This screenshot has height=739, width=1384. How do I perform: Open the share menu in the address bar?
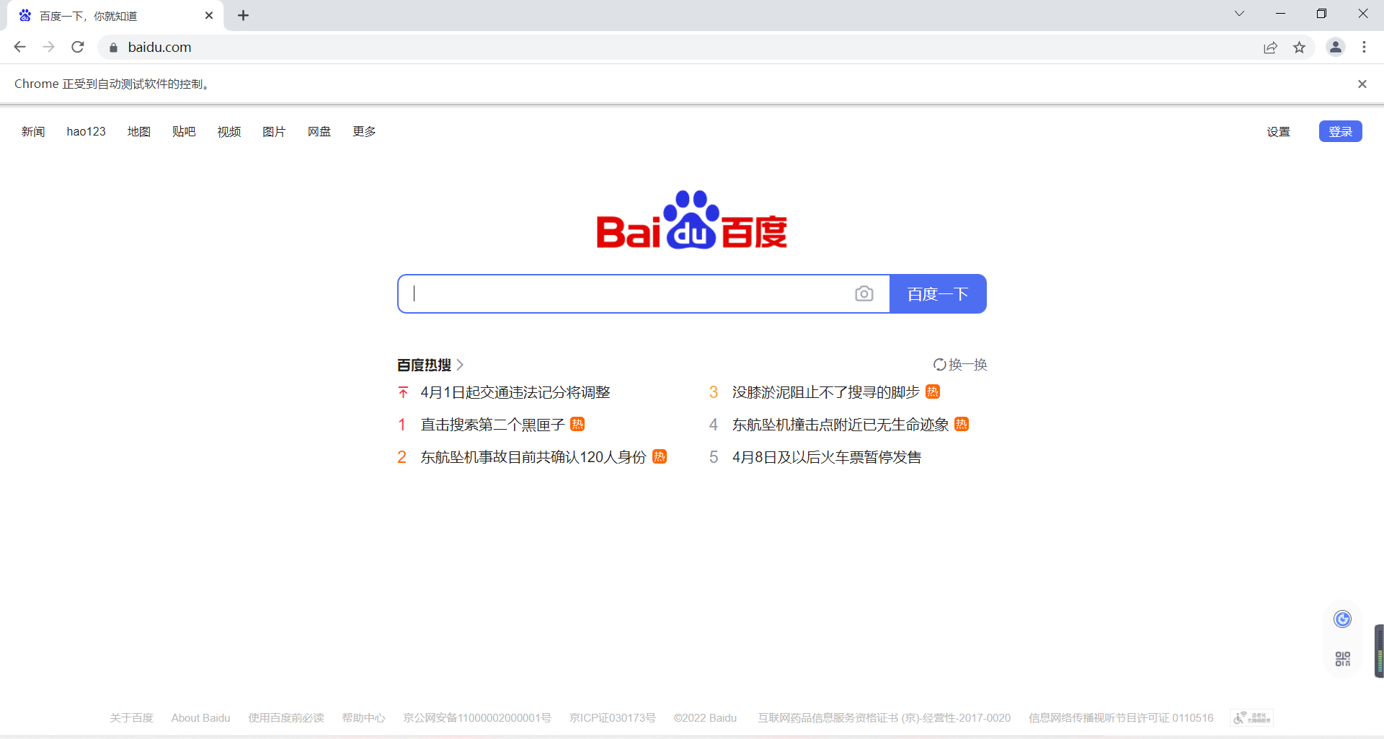[x=1270, y=47]
